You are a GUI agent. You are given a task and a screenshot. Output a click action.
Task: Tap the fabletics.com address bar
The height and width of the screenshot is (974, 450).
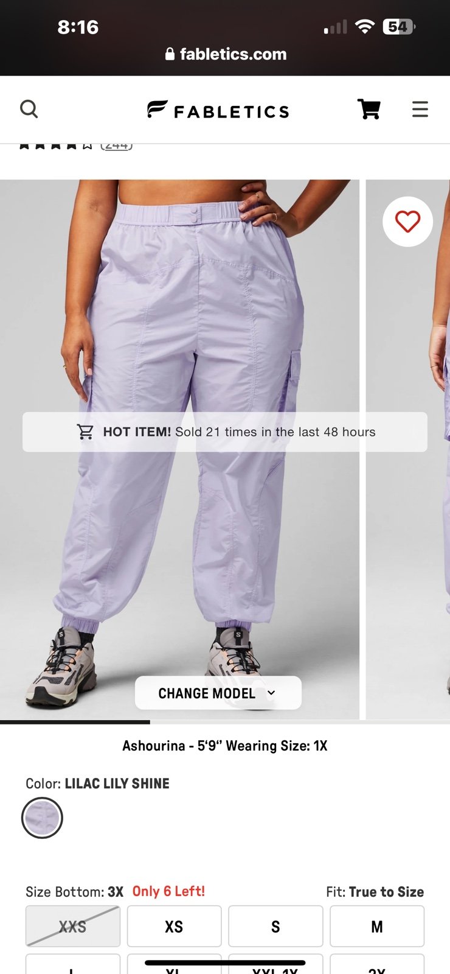226,54
